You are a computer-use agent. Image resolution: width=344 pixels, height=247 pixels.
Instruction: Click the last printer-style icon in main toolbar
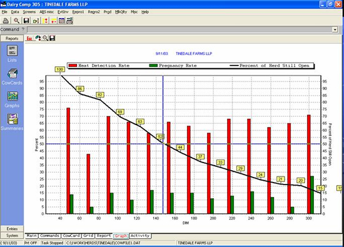69,21
